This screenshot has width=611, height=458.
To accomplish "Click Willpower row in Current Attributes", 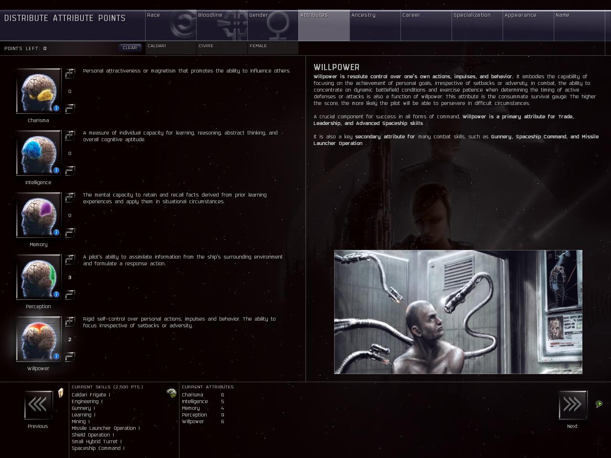I will [x=203, y=422].
